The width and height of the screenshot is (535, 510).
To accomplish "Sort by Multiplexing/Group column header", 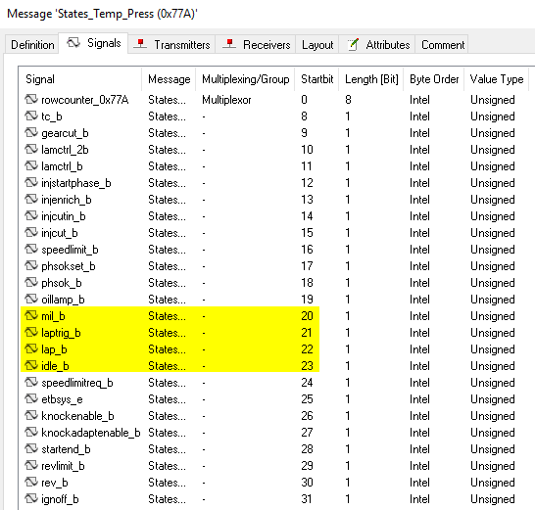I will (x=245, y=79).
